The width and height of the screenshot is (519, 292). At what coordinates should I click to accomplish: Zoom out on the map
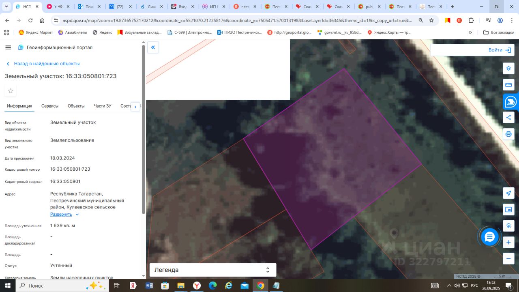(508, 258)
